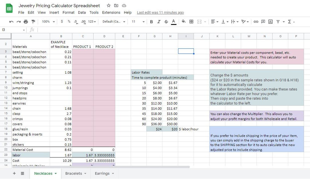Add a new sheet with the plus button
Viewport: 310px width, 179px height.
point(14,173)
